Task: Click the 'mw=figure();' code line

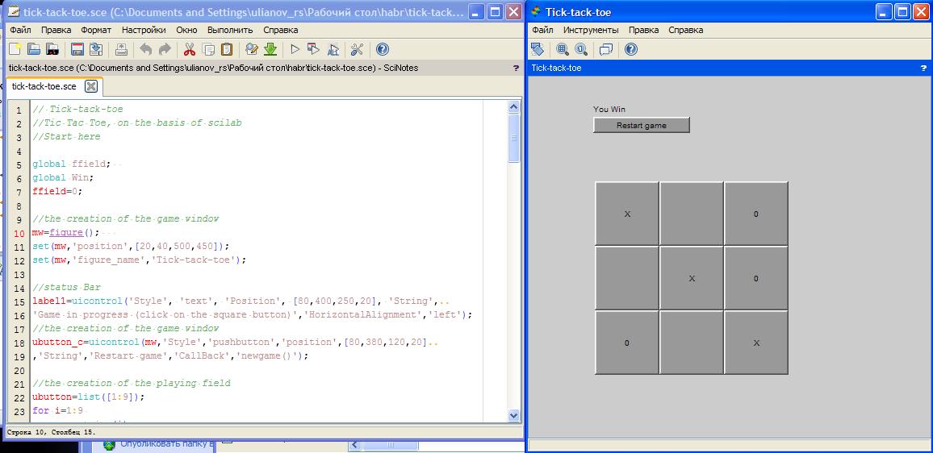Action: pos(66,233)
